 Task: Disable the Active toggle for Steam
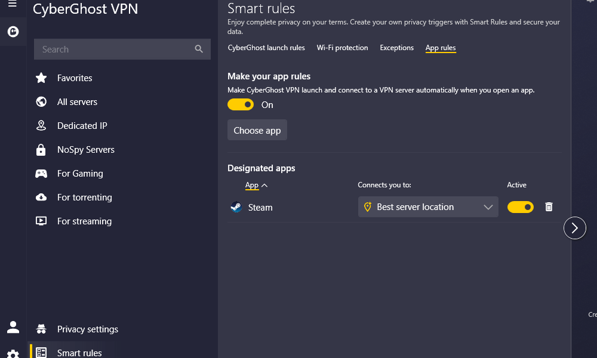click(x=520, y=206)
